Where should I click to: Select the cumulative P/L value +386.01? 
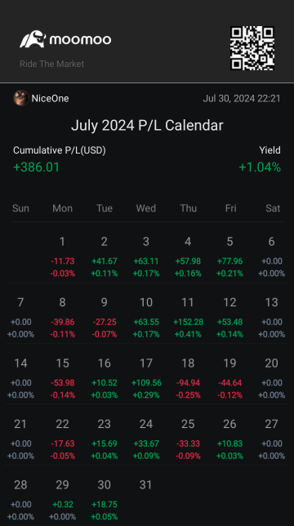click(36, 167)
